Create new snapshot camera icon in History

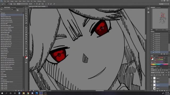coord(164,54)
